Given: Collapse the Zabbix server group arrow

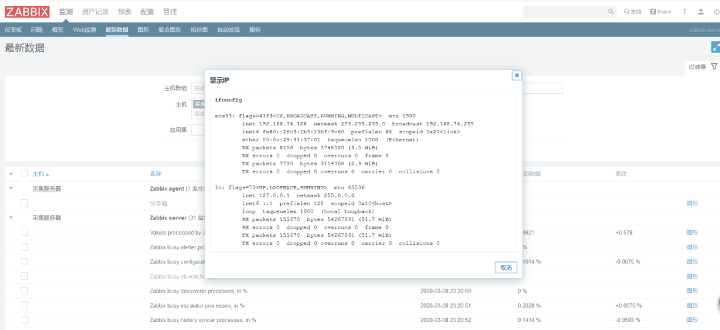Looking at the screenshot, I should [x=11, y=217].
